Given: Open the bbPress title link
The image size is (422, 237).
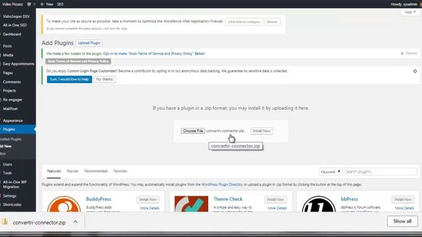Looking at the screenshot, I should click(x=349, y=199).
